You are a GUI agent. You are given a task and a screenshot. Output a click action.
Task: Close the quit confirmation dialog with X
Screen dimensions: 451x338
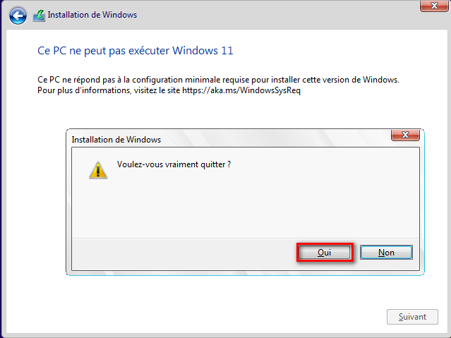(x=405, y=136)
